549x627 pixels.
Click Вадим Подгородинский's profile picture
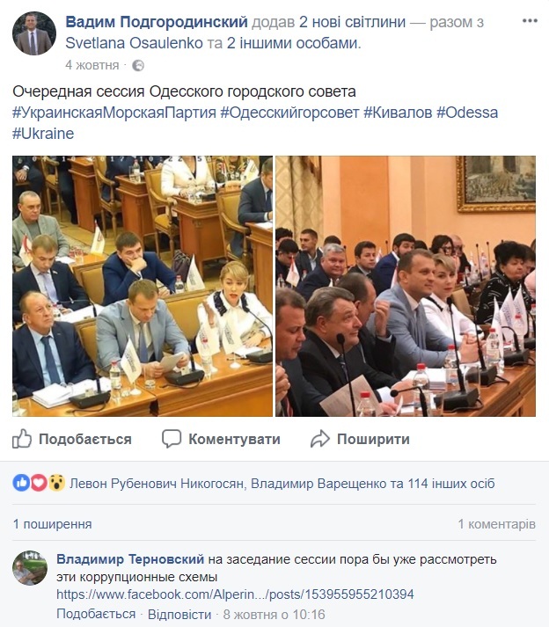click(x=34, y=33)
